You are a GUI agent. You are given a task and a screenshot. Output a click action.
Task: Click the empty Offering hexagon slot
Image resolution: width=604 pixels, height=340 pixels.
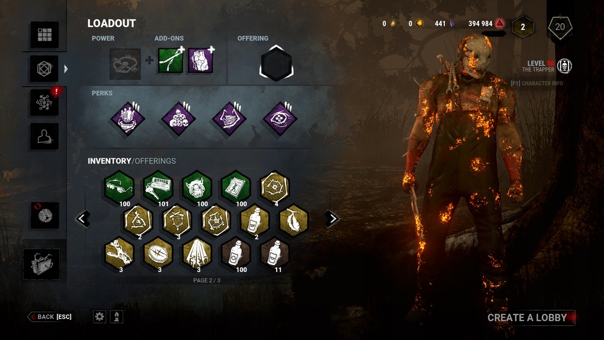click(276, 64)
